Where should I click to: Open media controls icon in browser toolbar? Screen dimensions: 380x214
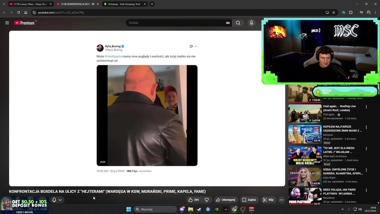361,12
